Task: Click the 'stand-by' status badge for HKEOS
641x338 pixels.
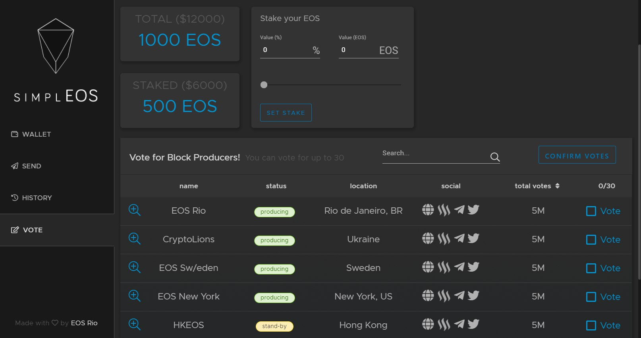Action: click(x=274, y=326)
